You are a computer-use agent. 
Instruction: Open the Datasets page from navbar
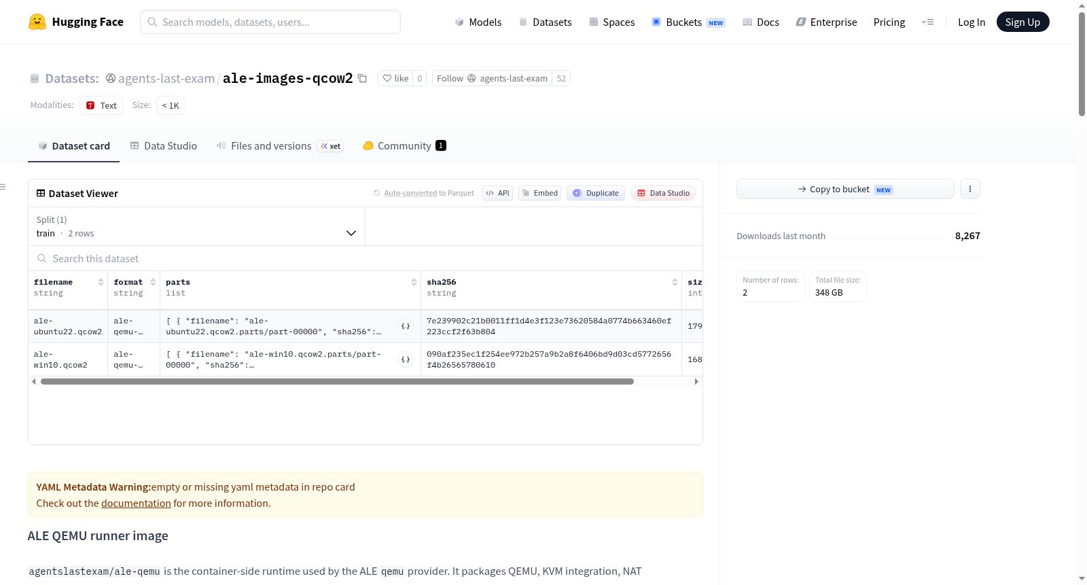point(546,22)
